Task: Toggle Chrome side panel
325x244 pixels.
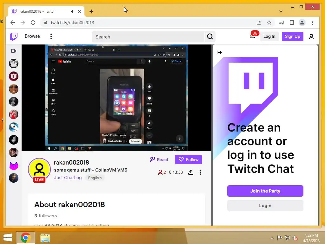Action: point(292,23)
